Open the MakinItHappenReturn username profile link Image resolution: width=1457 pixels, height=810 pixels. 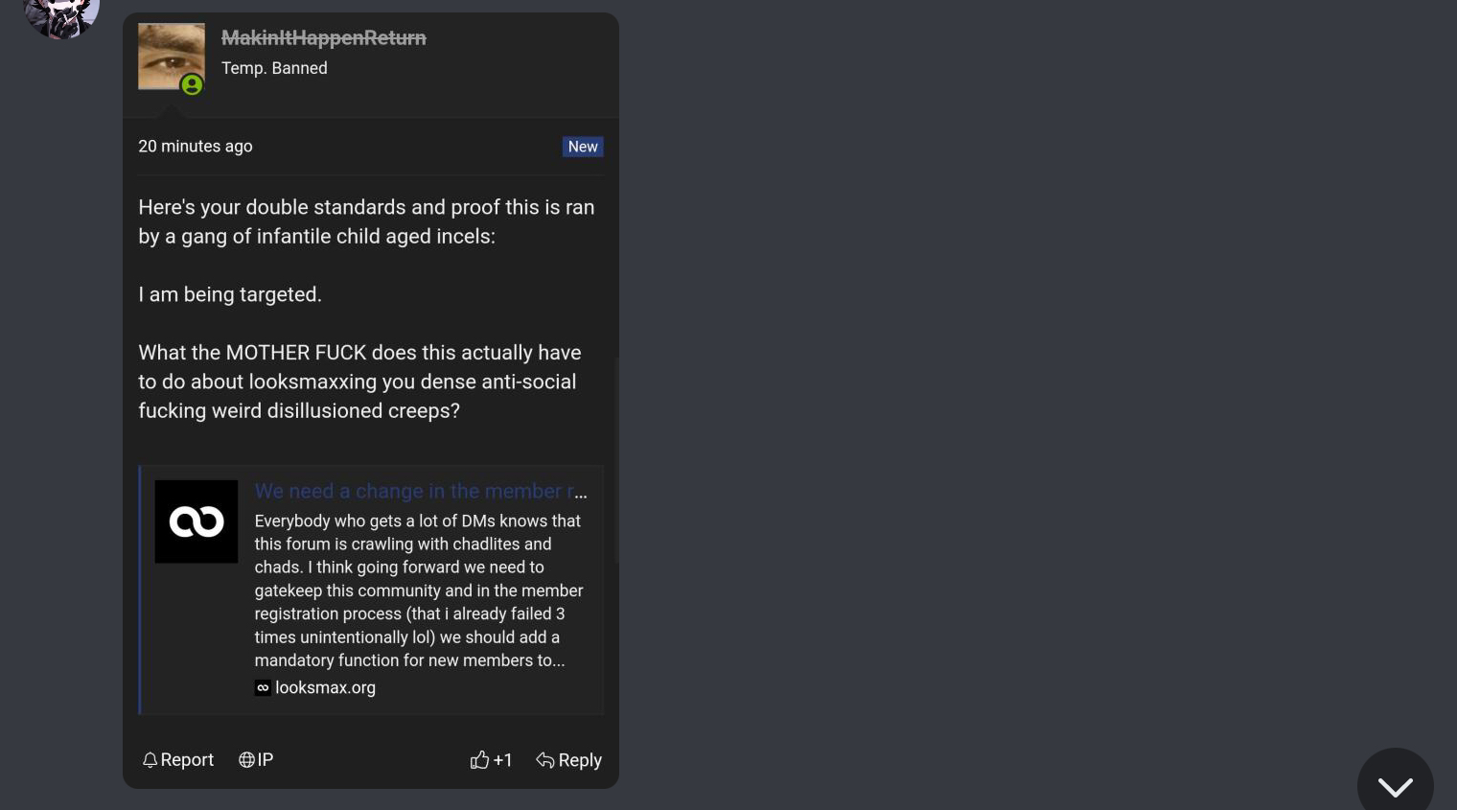(323, 37)
